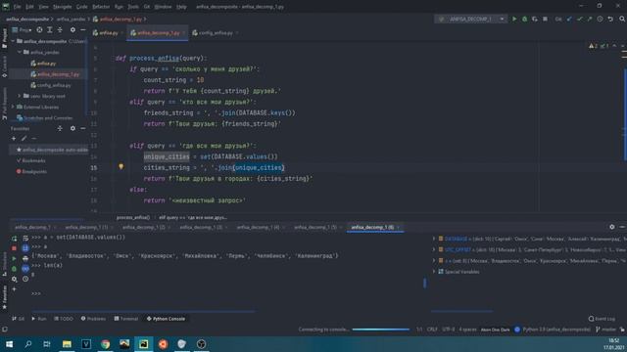Open Search Everywhere magnifier icon
Image resolution: width=627 pixels, height=352 pixels.
(622, 19)
